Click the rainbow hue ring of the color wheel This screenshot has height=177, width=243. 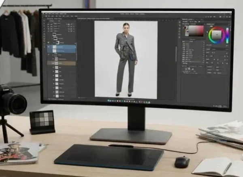pos(209,36)
